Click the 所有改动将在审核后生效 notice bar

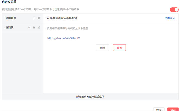coord(90,97)
